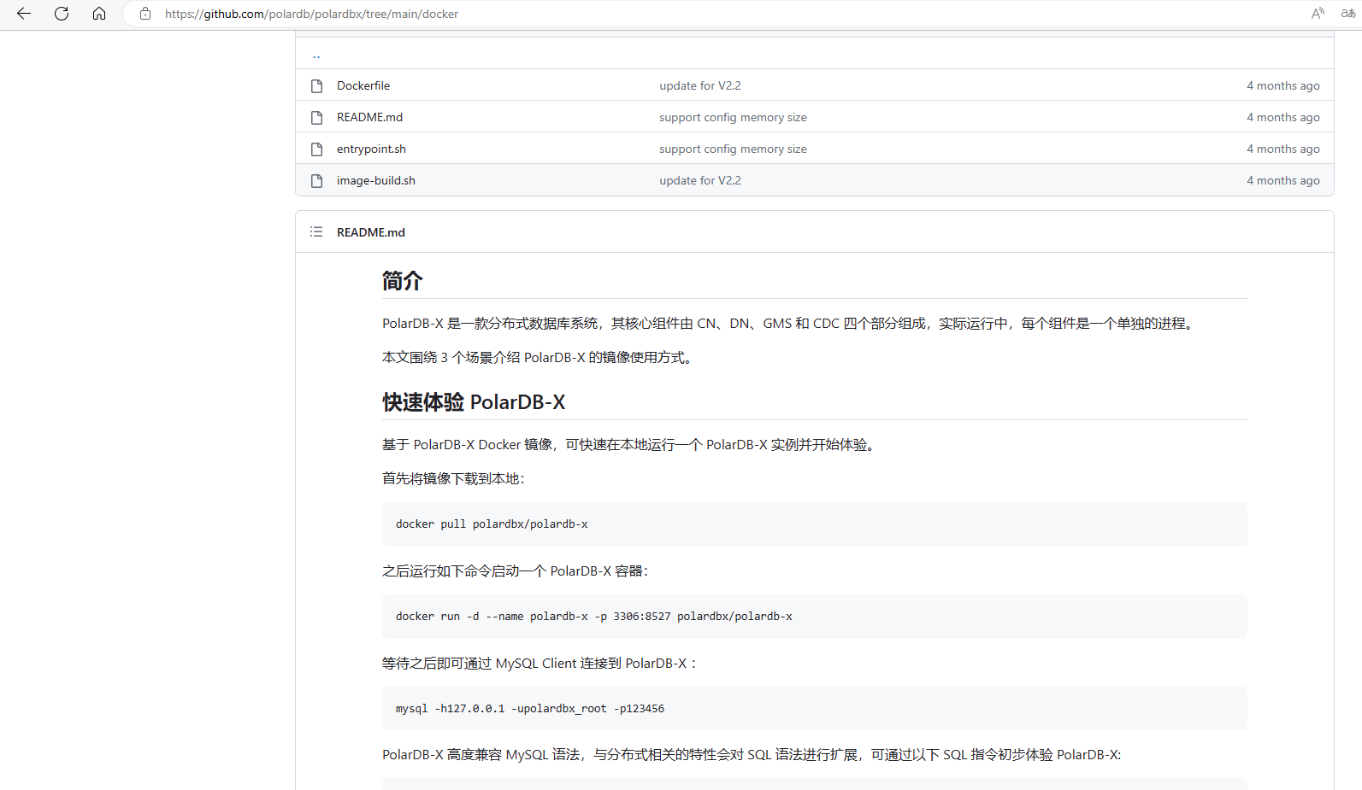Screen dimensions: 1362x790
Task: Click README.md header title
Action: coord(371,232)
